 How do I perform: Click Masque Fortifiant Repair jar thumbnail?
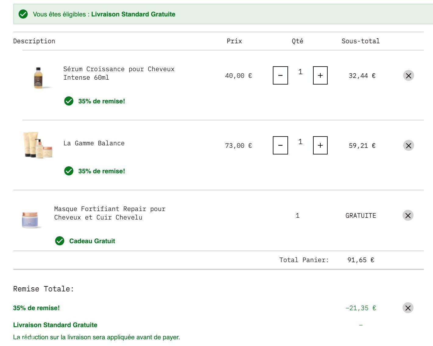click(30, 220)
